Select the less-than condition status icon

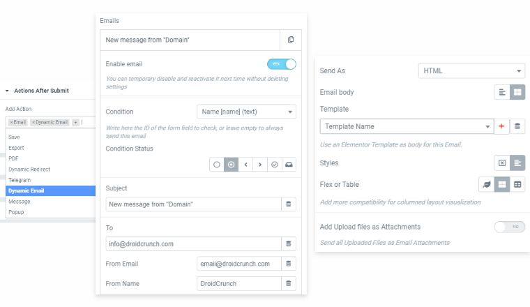tap(245, 165)
